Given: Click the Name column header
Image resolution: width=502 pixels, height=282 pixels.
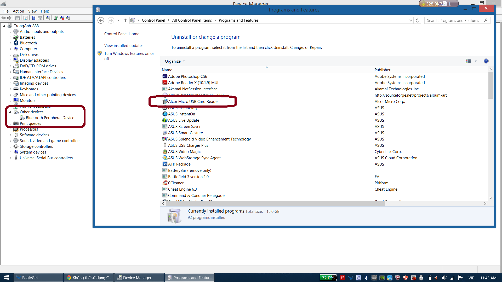Looking at the screenshot, I should [266, 70].
